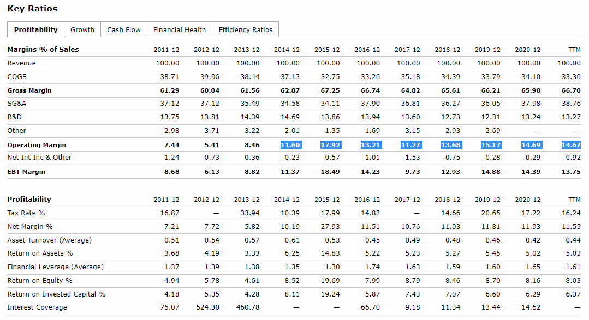
Task: Click the Gross Margin row label
Action: pos(29,90)
